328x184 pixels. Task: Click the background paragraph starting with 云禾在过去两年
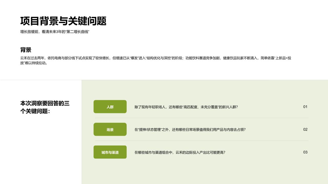click(156, 61)
